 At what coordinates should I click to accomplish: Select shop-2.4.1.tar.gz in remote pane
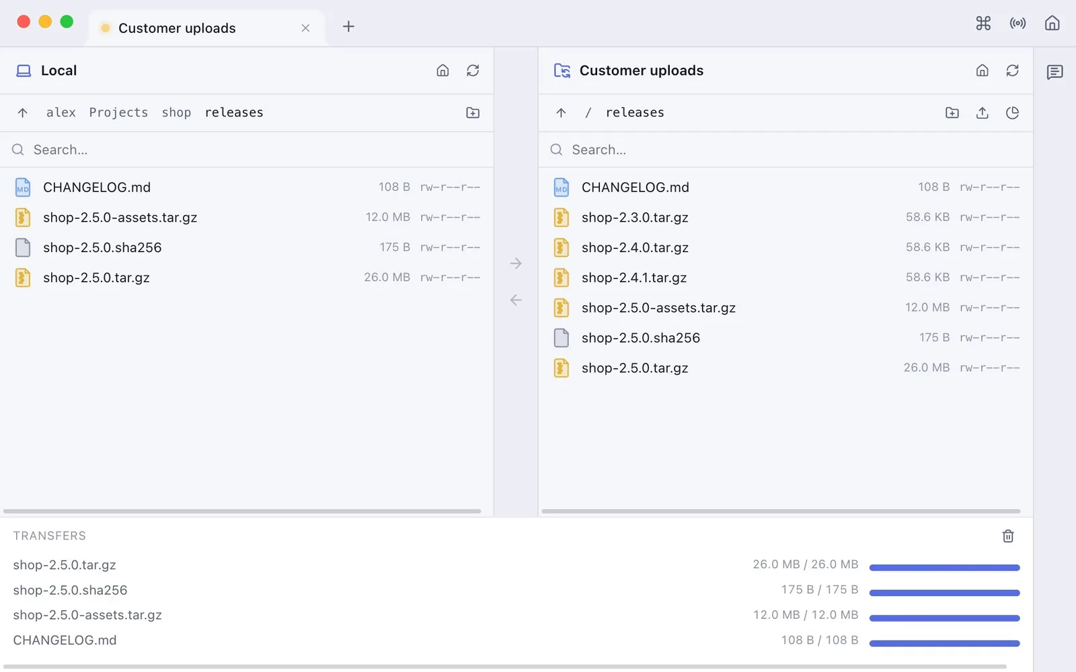pyautogui.click(x=785, y=278)
